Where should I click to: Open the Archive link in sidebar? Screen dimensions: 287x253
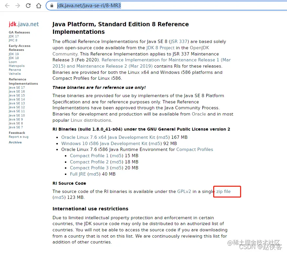click(15, 142)
